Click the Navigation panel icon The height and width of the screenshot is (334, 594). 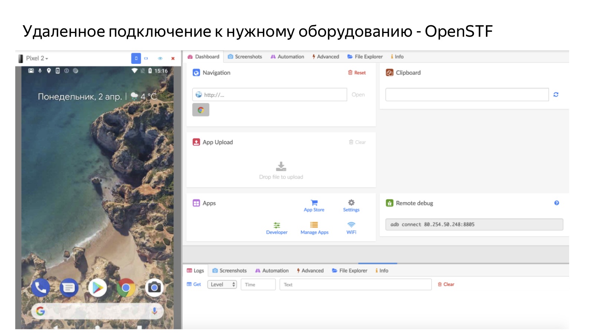click(x=196, y=73)
